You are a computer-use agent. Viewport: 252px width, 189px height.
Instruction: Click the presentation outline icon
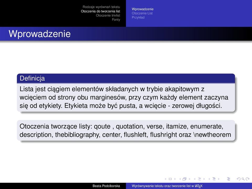click(229, 179)
